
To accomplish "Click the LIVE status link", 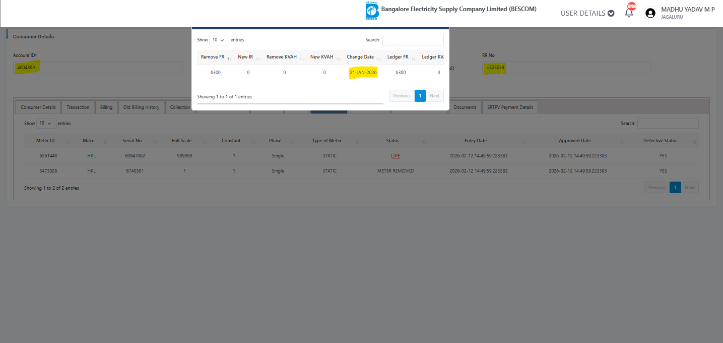I will (395, 156).
